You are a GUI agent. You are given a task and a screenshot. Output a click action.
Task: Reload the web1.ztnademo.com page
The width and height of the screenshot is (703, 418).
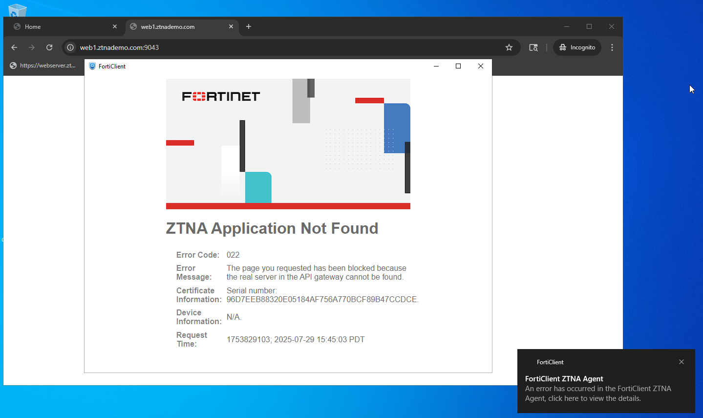[x=49, y=47]
